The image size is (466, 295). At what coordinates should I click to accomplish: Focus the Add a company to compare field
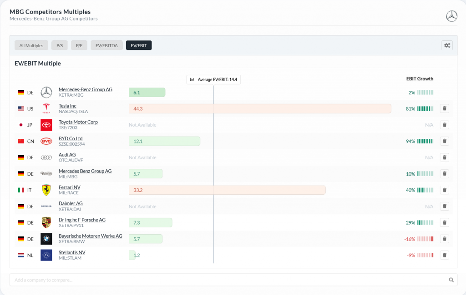(233, 280)
